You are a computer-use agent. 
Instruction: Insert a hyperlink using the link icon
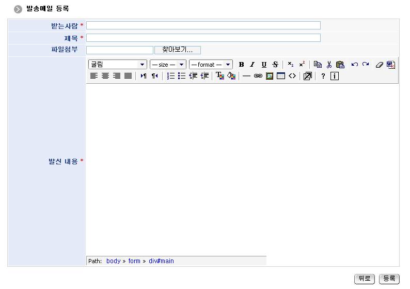[x=258, y=76]
